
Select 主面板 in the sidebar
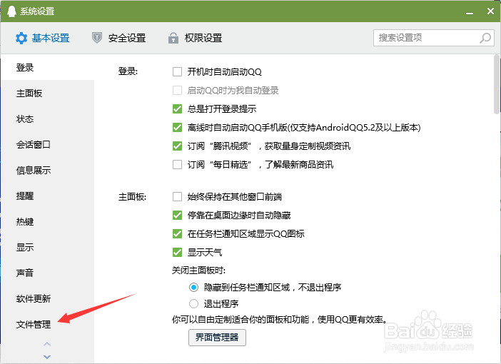pyautogui.click(x=47, y=93)
